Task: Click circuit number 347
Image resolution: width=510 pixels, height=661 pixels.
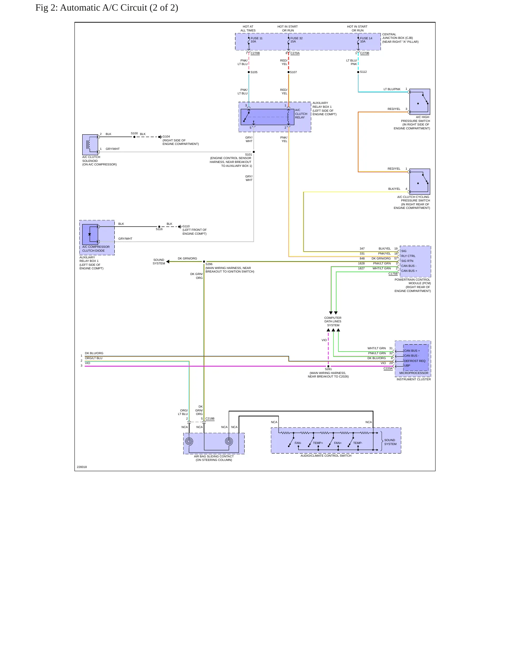Action: coord(362,249)
